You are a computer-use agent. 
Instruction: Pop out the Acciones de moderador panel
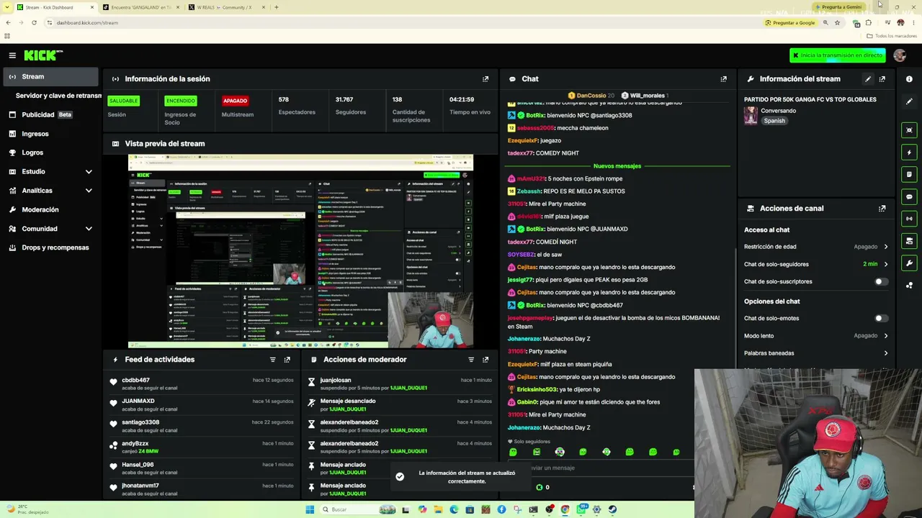click(485, 360)
